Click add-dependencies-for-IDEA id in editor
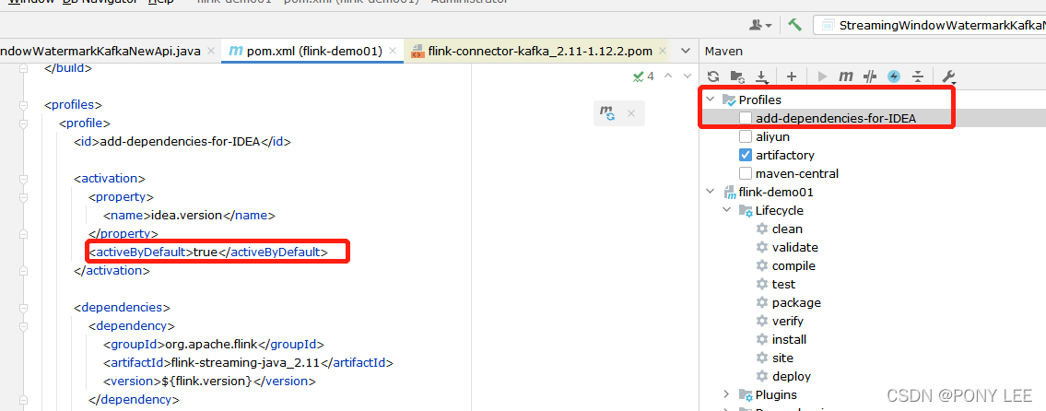Image resolution: width=1046 pixels, height=411 pixels. click(179, 141)
